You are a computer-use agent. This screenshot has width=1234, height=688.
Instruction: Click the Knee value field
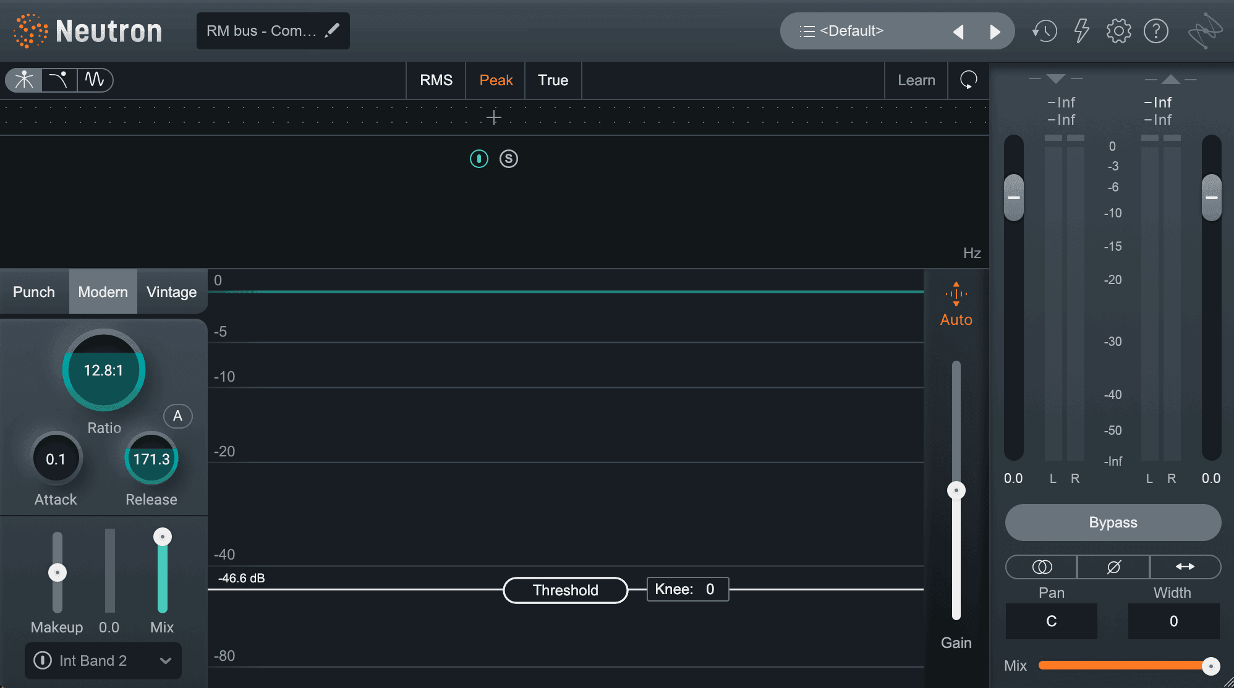pos(687,589)
